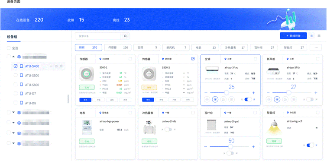Click delete trash icon on ATU-S400 row
Viewport: 327px width, 161px height.
tap(62, 66)
